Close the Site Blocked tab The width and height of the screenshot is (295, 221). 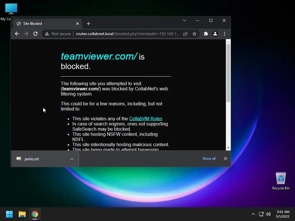coord(77,24)
